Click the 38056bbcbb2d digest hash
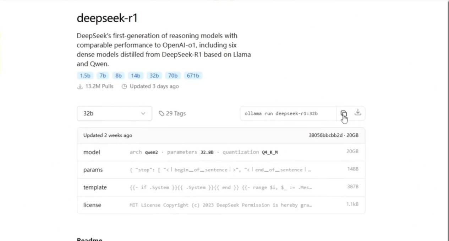This screenshot has width=449, height=241. click(325, 135)
